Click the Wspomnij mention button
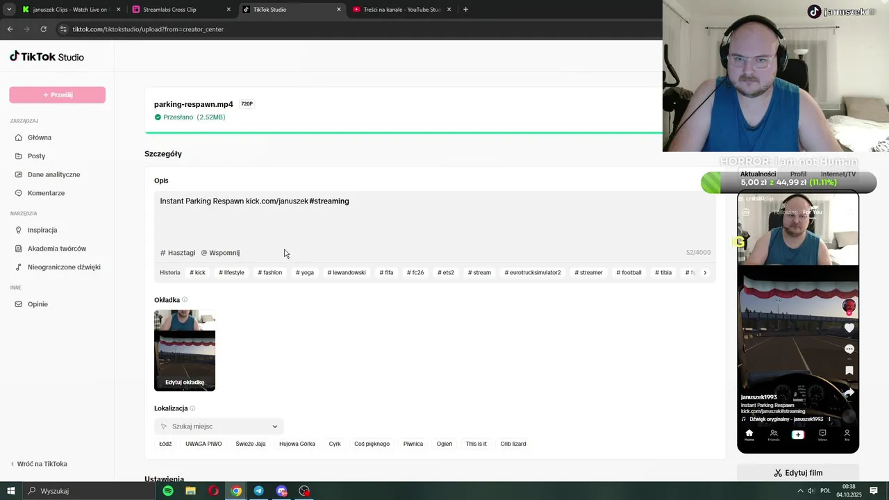The height and width of the screenshot is (500, 889). pyautogui.click(x=220, y=253)
